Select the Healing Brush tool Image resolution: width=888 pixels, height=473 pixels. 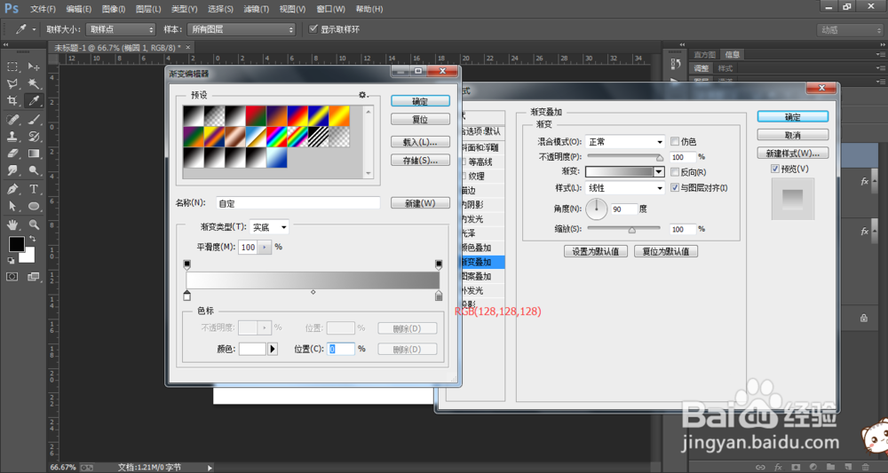pos(12,120)
